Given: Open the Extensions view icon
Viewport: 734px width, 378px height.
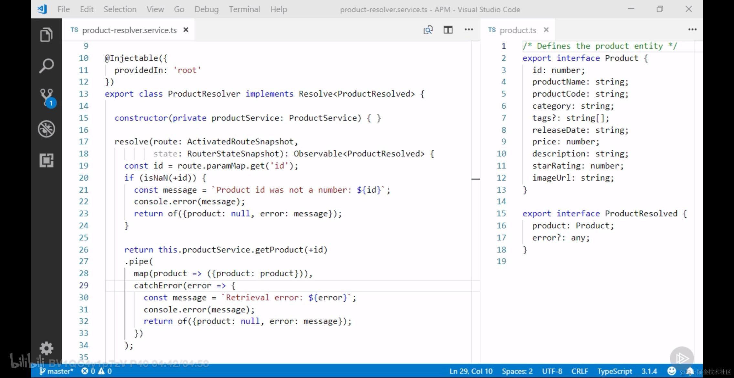Looking at the screenshot, I should pos(46,160).
